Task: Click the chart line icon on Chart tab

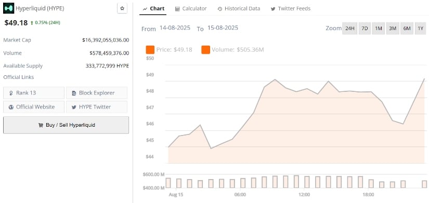Action: (145, 9)
